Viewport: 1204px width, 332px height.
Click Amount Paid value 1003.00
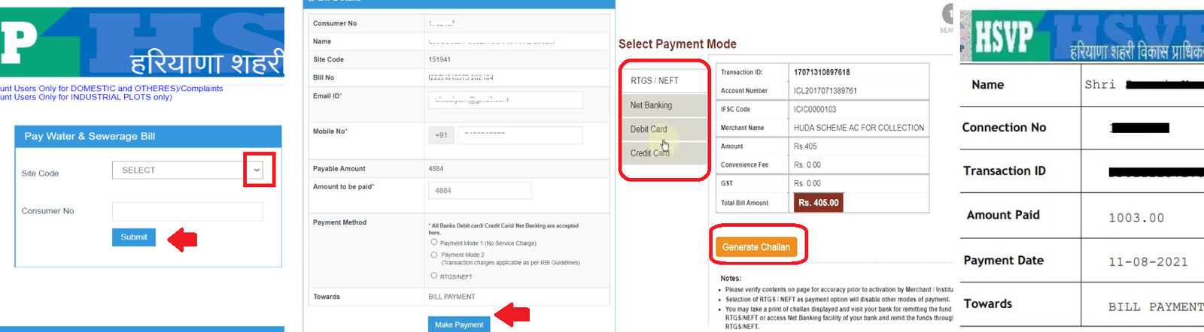(x=1136, y=218)
